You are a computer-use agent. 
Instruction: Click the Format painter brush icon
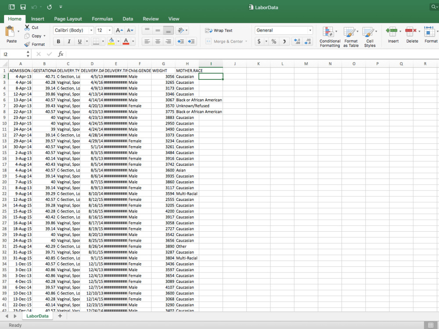(27, 44)
